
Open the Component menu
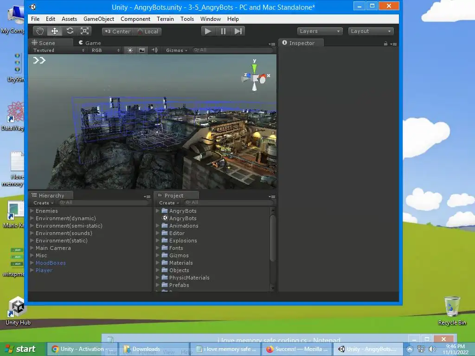(x=135, y=19)
